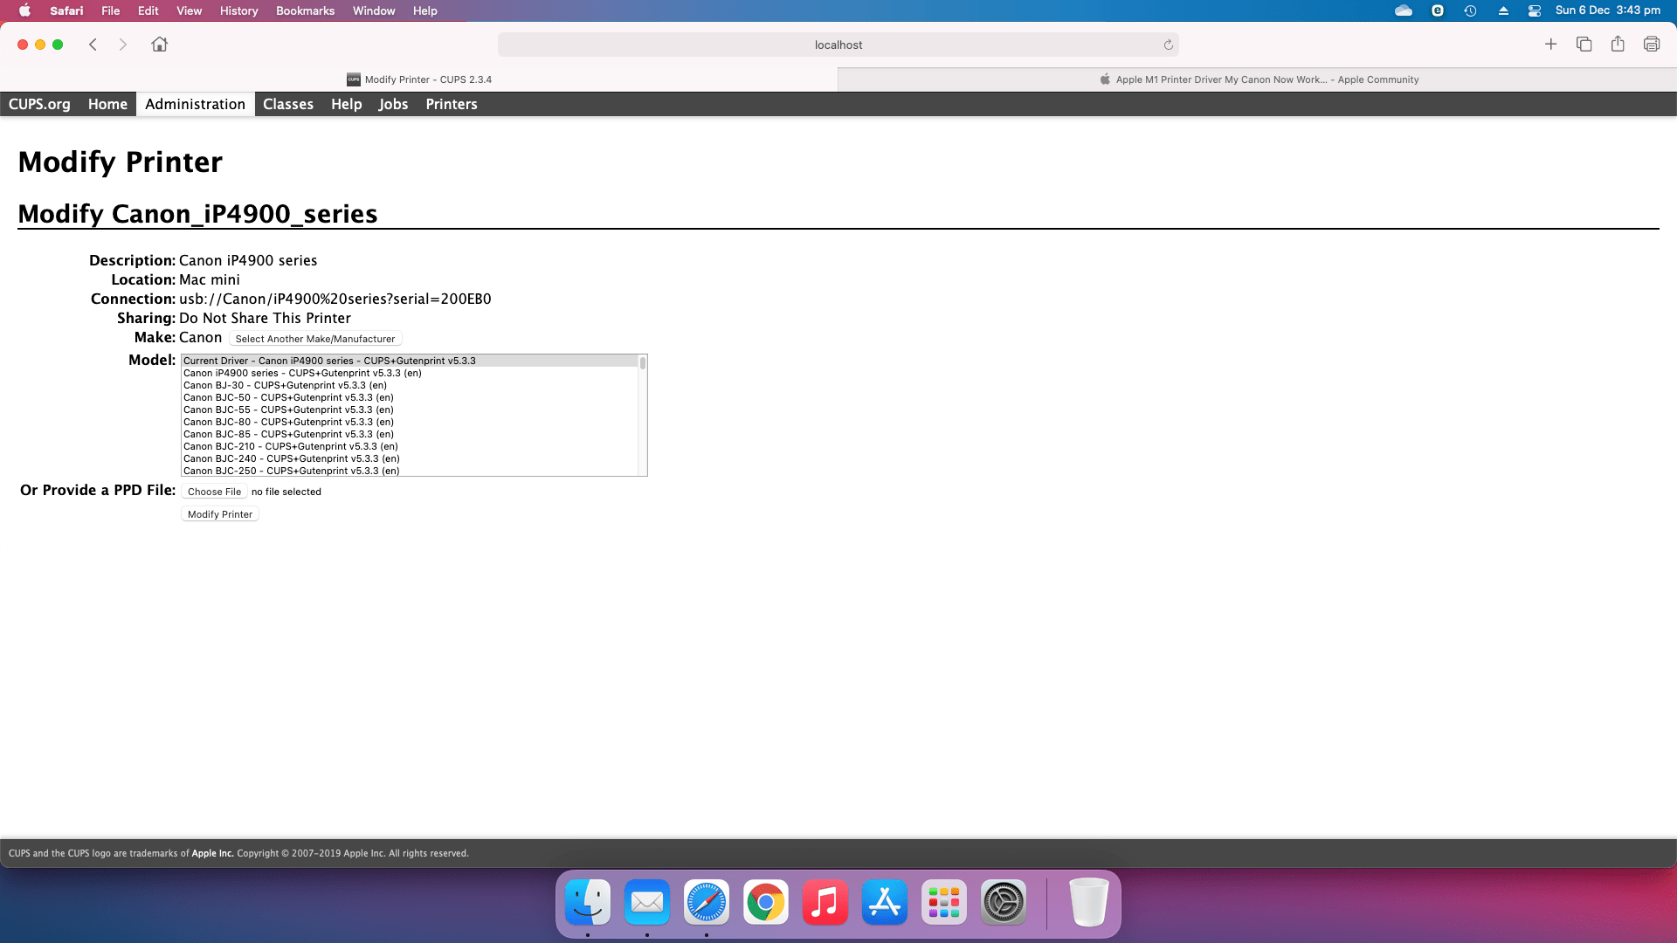Switch to the Apple Community tab
Screen dimensions: 1677x943
coord(1258,79)
